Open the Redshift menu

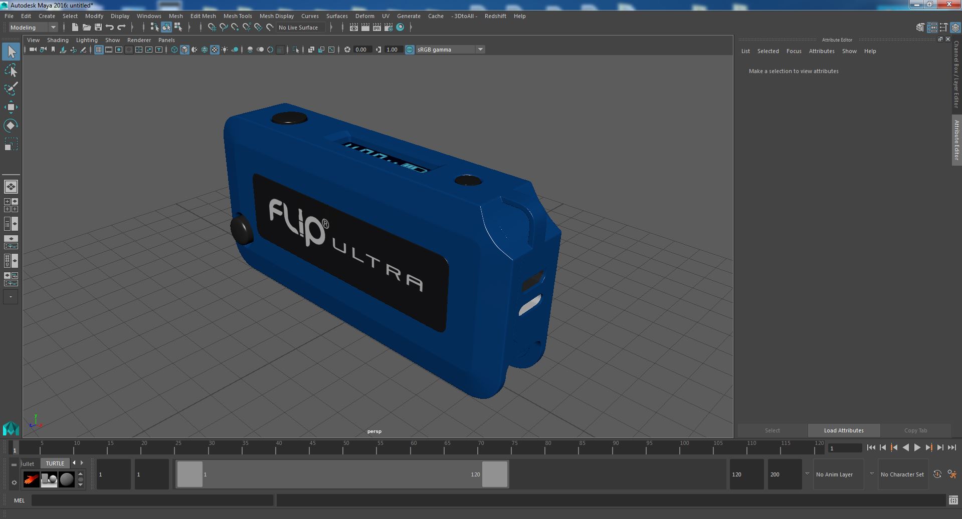coord(495,16)
